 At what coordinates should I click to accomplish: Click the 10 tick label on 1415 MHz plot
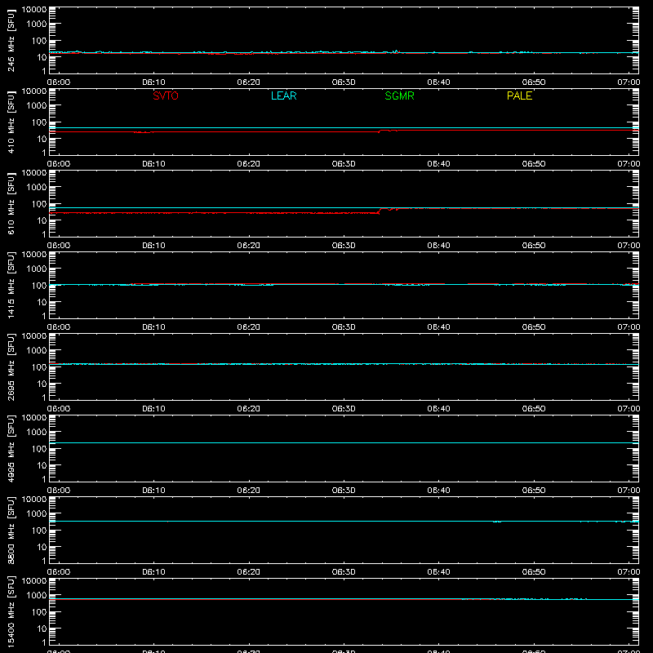click(42, 302)
